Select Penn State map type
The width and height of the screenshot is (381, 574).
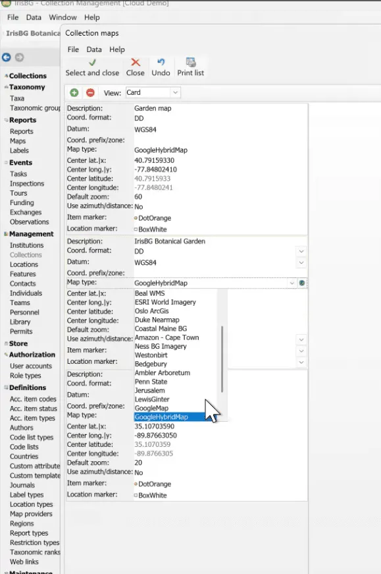point(151,382)
